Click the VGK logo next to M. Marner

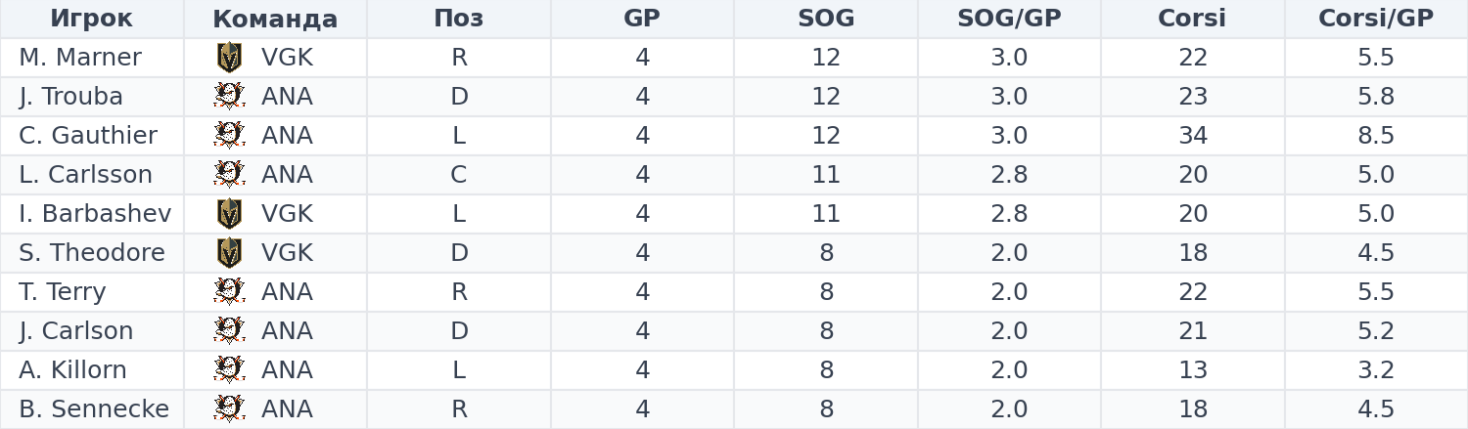[x=229, y=58]
